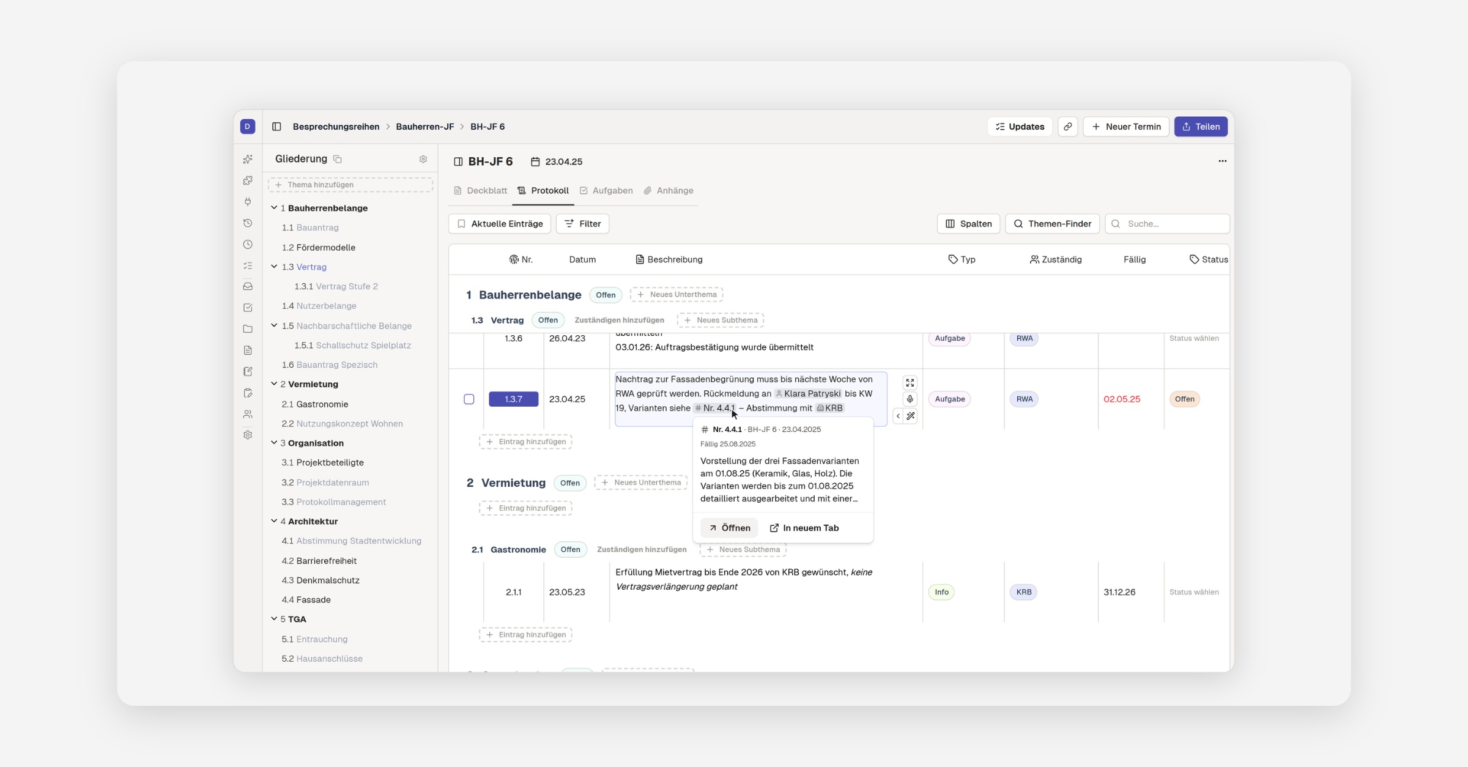1468x767 pixels.
Task: Open the folder icon in left rail
Action: point(248,329)
